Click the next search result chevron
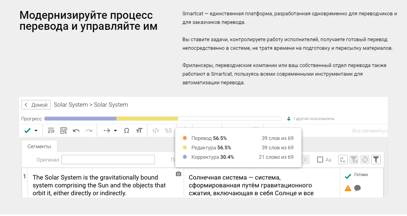Screen dimensions: 407x216 (x=305, y=160)
